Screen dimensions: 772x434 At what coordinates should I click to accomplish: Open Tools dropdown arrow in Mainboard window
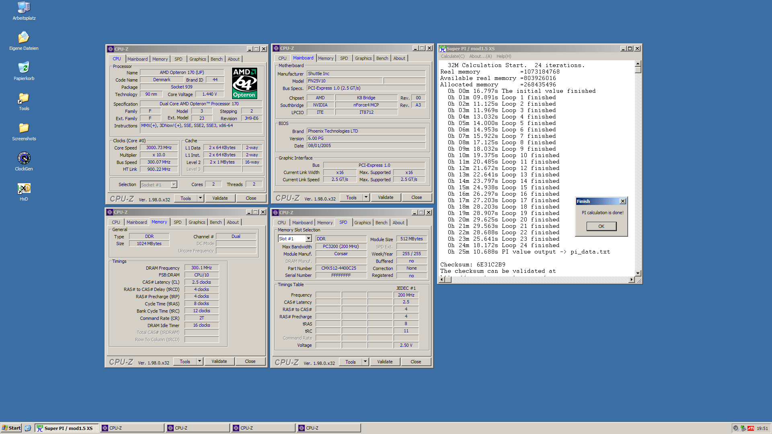point(366,197)
